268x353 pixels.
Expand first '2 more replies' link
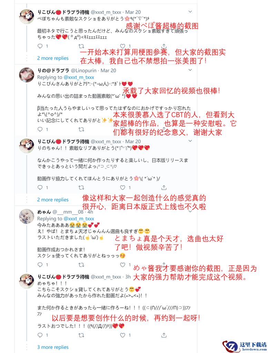53,58
